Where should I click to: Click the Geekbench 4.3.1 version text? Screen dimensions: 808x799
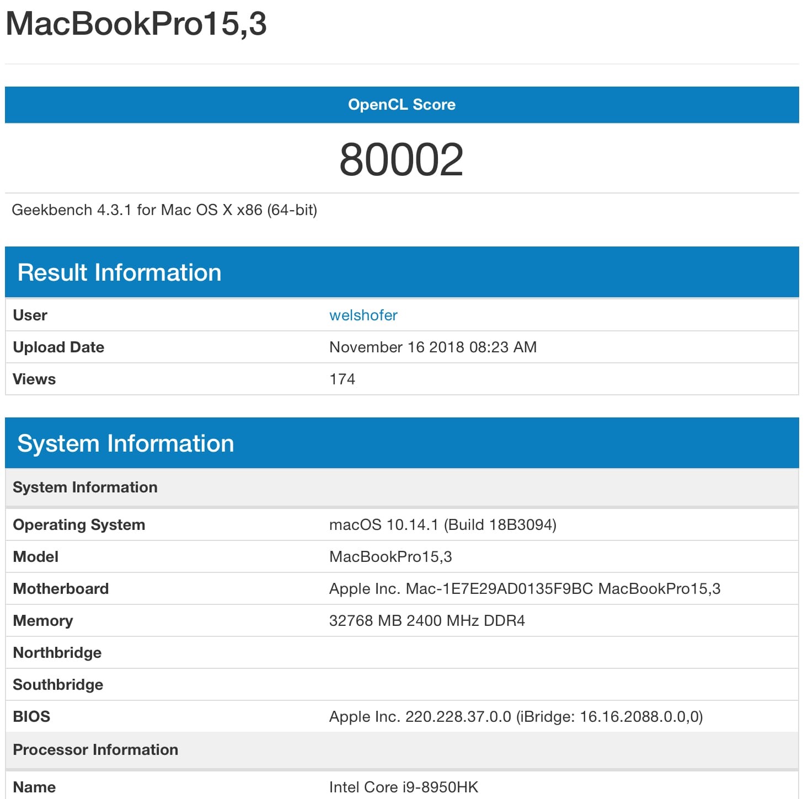tap(164, 210)
